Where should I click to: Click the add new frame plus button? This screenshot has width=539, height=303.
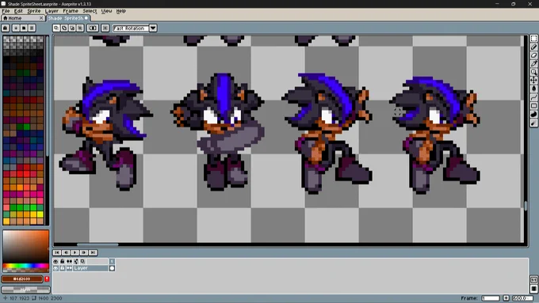point(506,298)
